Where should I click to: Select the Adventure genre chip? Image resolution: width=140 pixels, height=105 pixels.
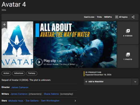click(x=19, y=73)
